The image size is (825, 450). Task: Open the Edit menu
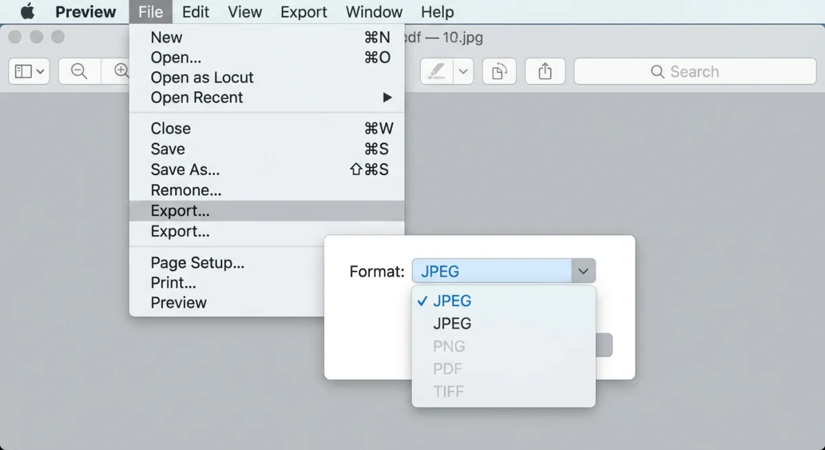point(196,12)
